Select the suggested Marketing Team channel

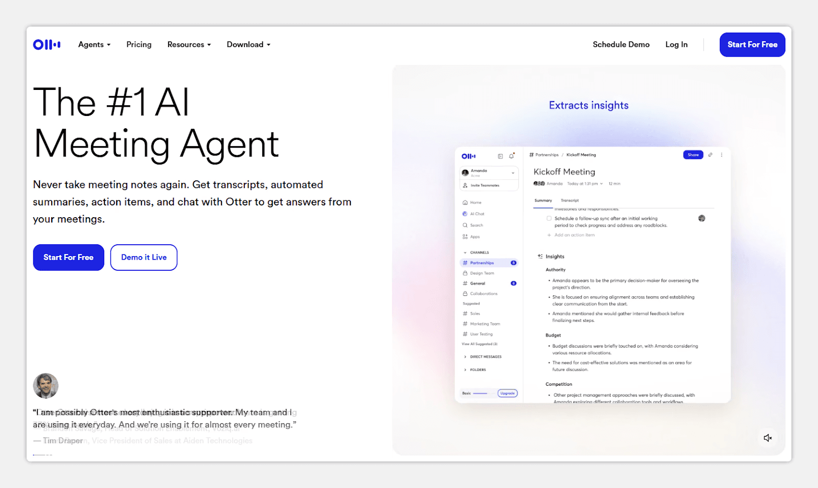click(482, 323)
